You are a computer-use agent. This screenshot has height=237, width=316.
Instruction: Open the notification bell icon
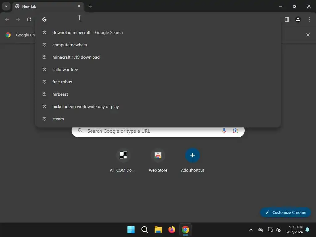(308, 230)
